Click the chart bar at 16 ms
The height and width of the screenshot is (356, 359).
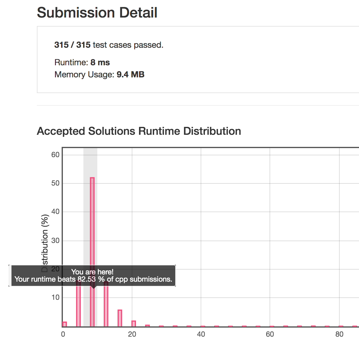coord(120,318)
